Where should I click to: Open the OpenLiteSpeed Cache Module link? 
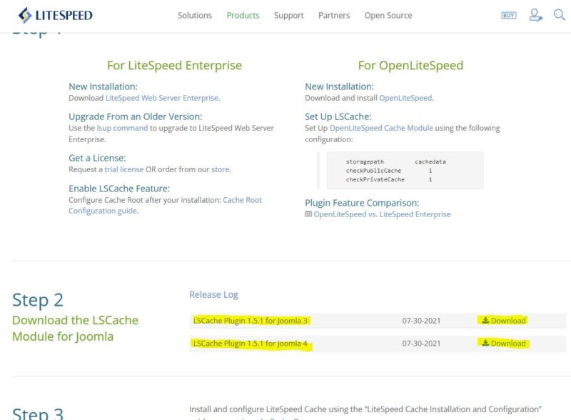381,128
